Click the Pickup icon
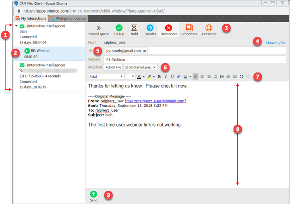This screenshot has width=290, height=204. pyautogui.click(x=119, y=28)
